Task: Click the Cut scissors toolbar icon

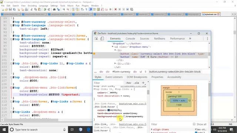Action: [31, 9]
